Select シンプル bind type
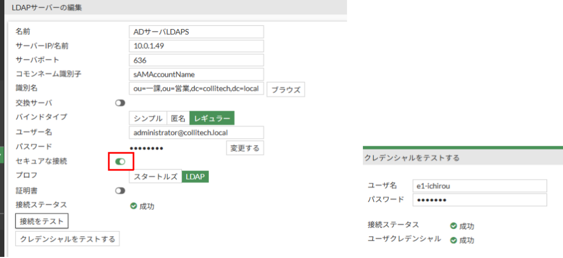Viewport: 563px width, 258px height. click(147, 118)
